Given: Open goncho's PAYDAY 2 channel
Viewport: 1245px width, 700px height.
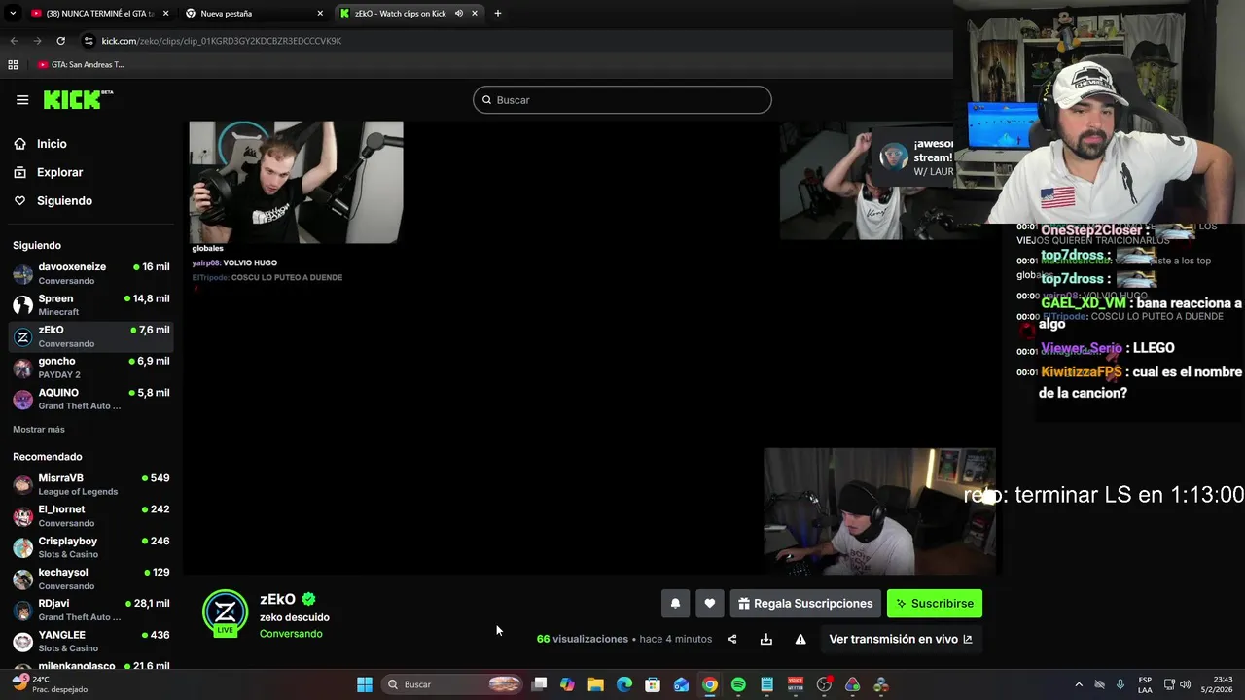Looking at the screenshot, I should coord(91,367).
